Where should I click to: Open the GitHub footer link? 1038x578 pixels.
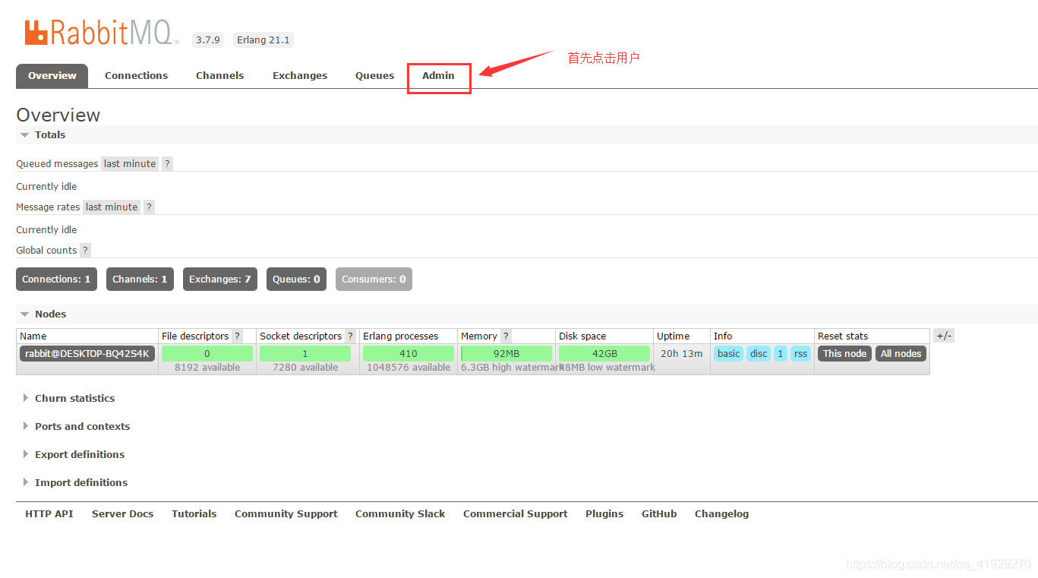659,513
